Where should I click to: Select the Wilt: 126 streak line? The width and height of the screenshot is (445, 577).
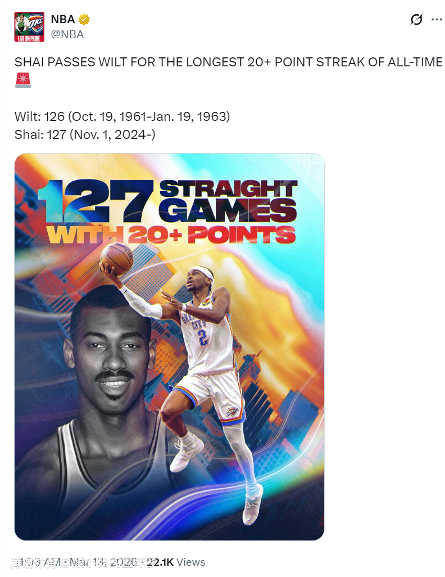tap(122, 116)
